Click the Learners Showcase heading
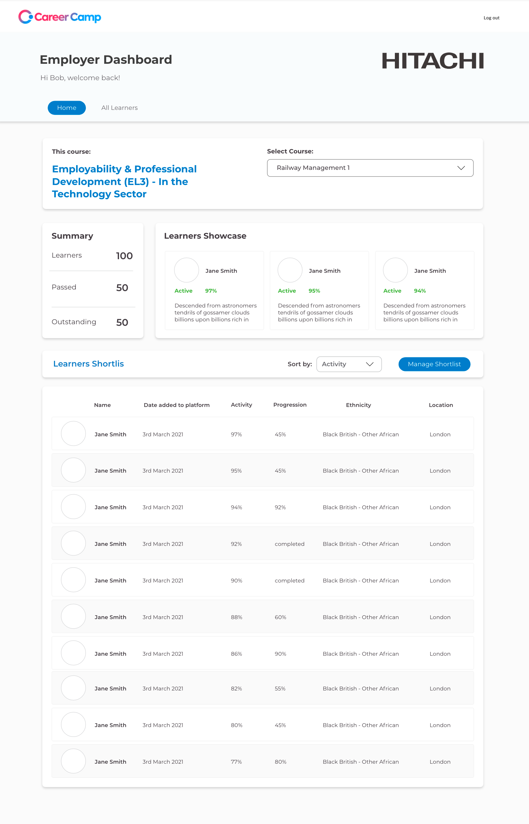Viewport: 529px width, 824px height. pyautogui.click(x=205, y=236)
